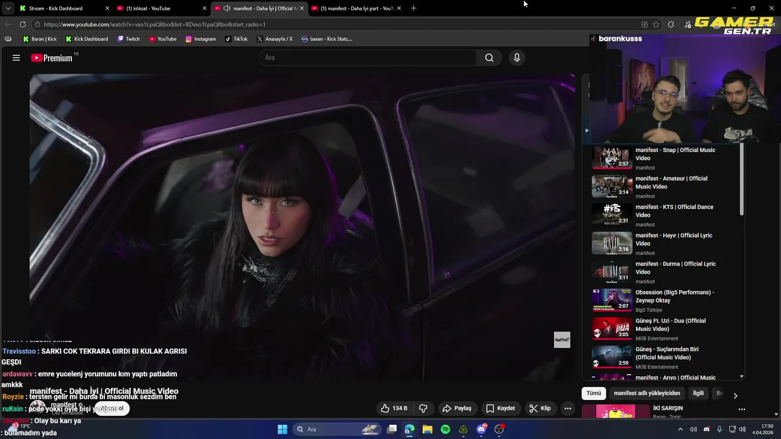
Task: Open Spotify from the taskbar
Action: (445, 429)
